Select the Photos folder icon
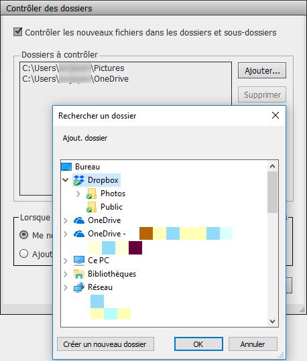This screenshot has height=361, width=307. click(x=92, y=194)
